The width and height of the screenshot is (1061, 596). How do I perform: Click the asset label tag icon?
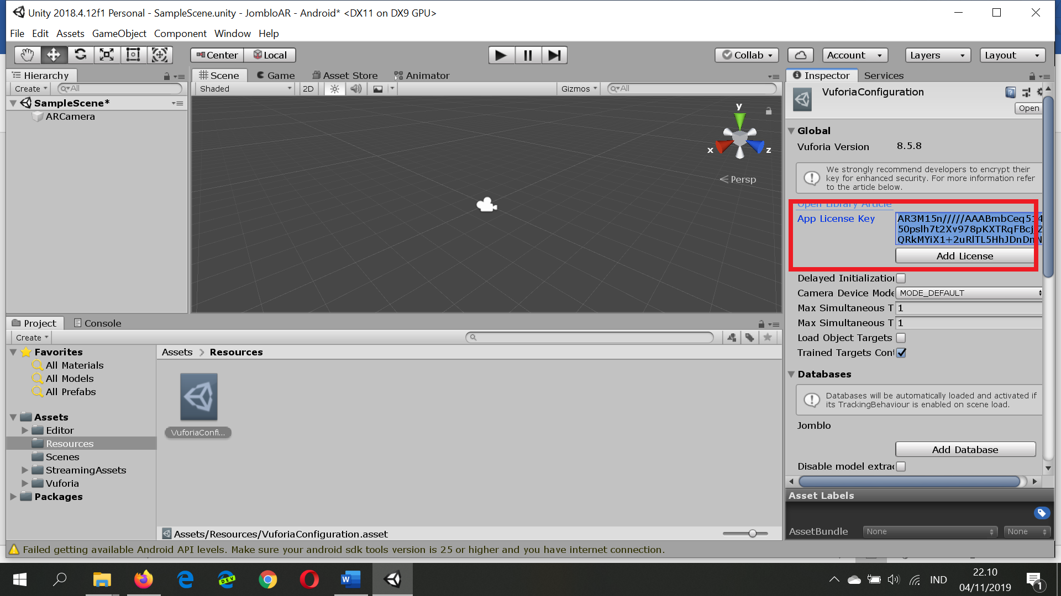pyautogui.click(x=1042, y=513)
